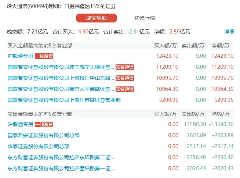The width and height of the screenshot is (240, 178).
Task: Open 国泰君安 南京太平南路证券 branch link
Action: (x=61, y=89)
